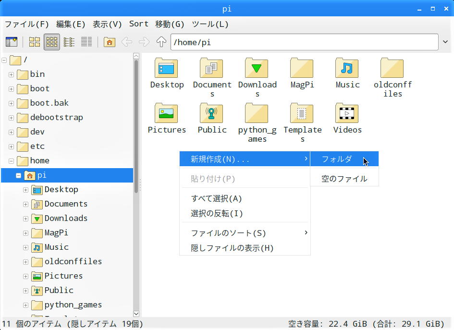Viewport: 454px width, 330px height.
Task: Select the Videos folder icon in the main pane
Action: tap(347, 113)
